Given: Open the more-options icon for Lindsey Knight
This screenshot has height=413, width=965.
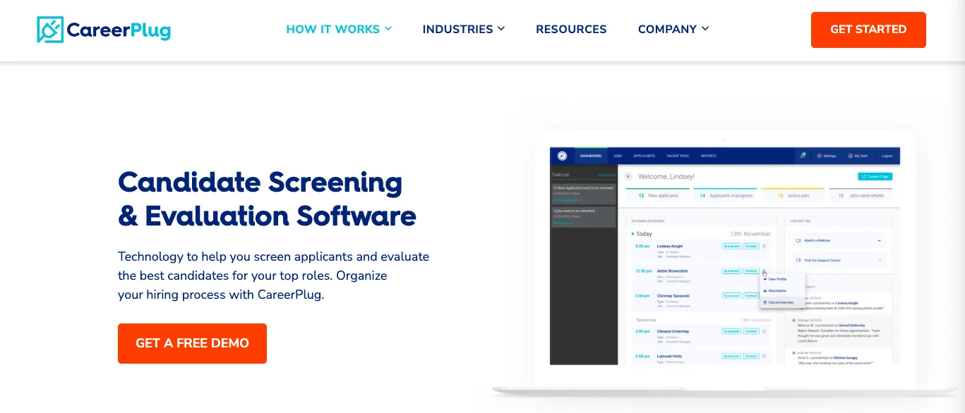Looking at the screenshot, I should pyautogui.click(x=765, y=246).
